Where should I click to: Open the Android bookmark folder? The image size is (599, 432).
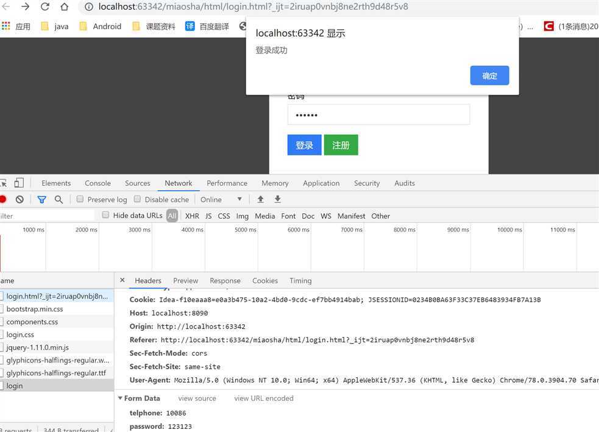point(100,26)
